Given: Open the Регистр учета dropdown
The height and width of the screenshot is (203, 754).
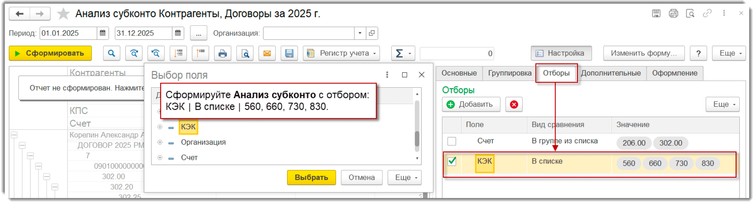Looking at the screenshot, I should coord(341,53).
